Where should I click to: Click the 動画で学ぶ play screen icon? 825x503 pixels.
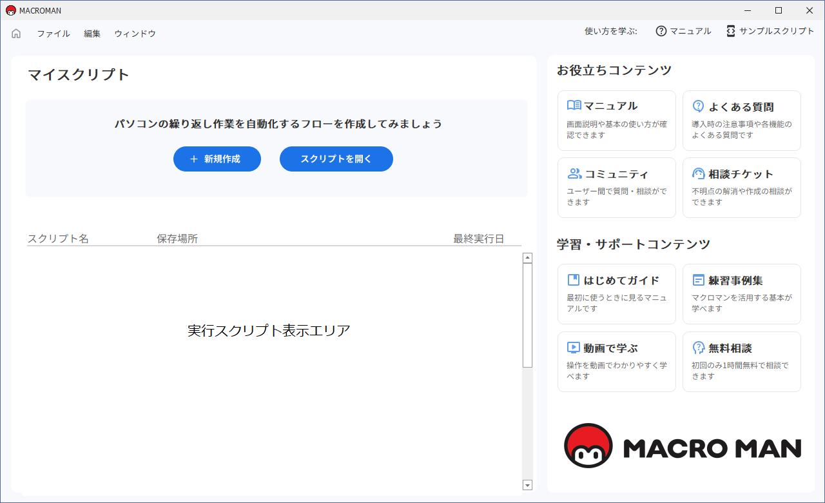[574, 348]
